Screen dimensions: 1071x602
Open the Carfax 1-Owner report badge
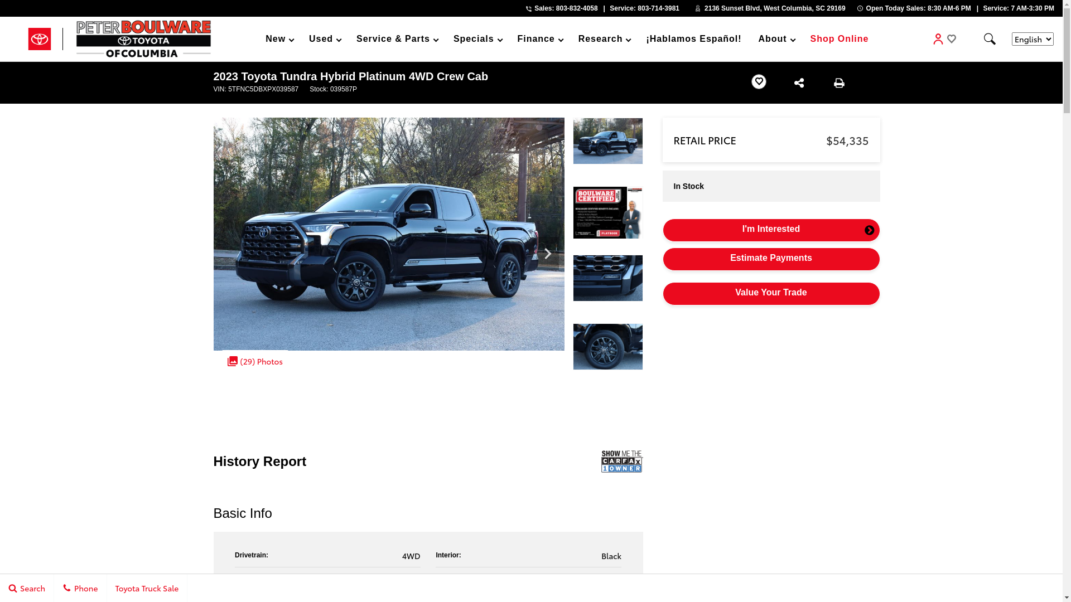click(x=622, y=462)
